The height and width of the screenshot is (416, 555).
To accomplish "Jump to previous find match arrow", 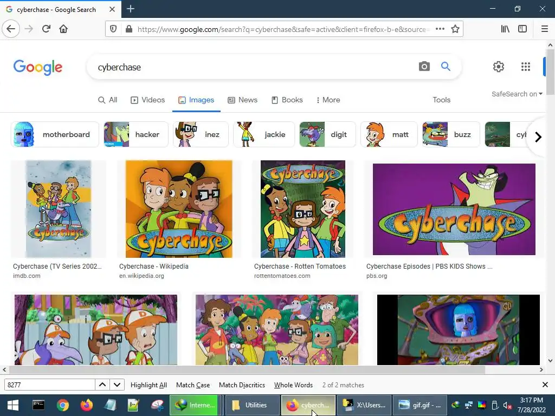I will (102, 385).
